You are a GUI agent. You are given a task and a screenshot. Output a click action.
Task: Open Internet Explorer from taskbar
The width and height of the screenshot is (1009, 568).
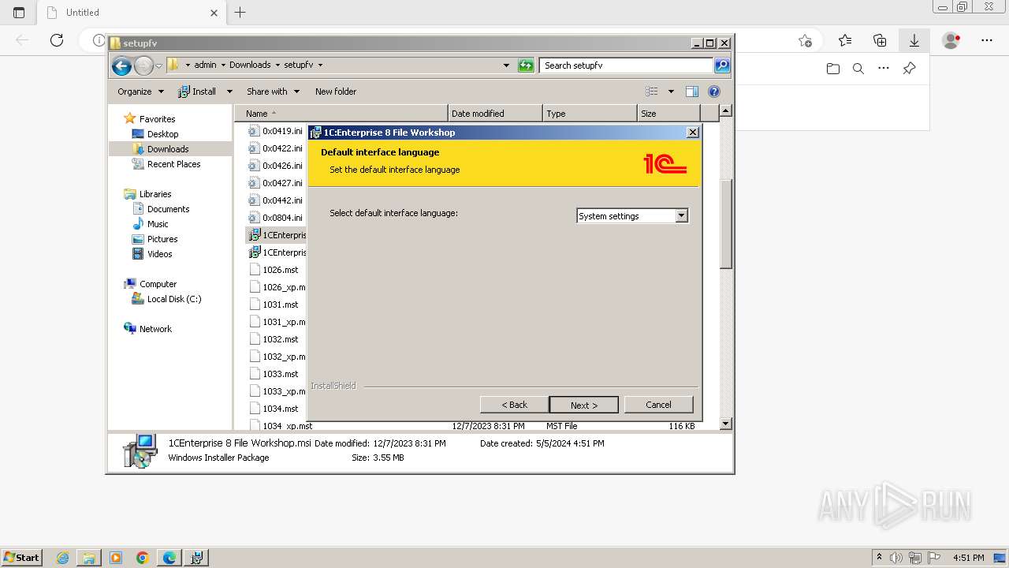click(62, 558)
